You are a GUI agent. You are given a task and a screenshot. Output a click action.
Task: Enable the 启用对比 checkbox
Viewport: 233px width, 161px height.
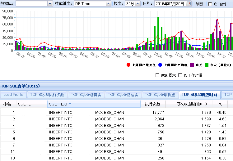pos(210,4)
